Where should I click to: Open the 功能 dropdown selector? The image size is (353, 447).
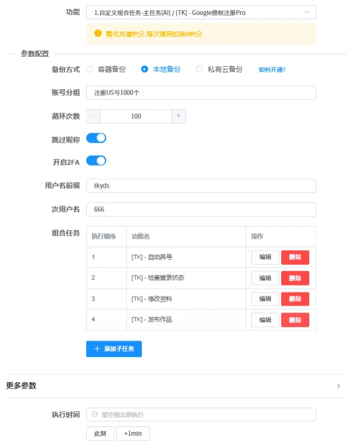point(201,13)
